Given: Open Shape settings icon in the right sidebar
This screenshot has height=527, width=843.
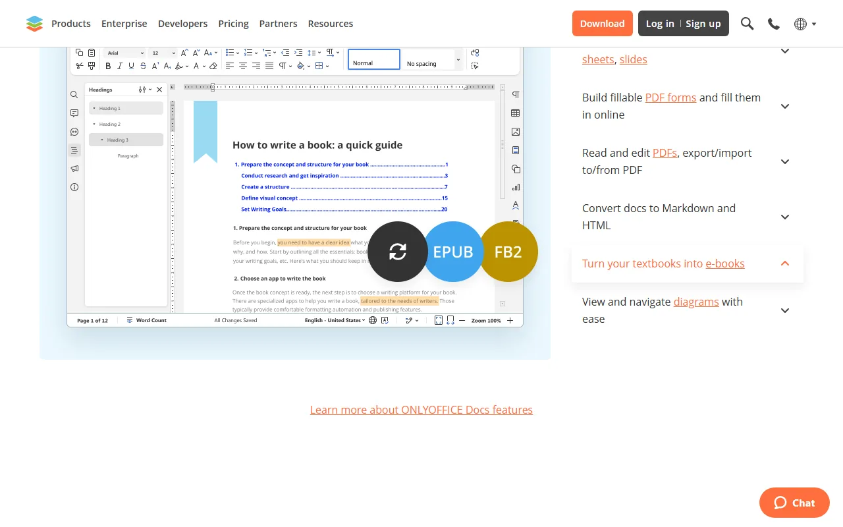Looking at the screenshot, I should coord(516,169).
